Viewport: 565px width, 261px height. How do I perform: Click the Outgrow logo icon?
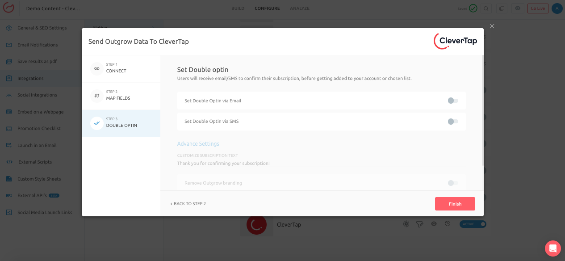click(x=8, y=8)
